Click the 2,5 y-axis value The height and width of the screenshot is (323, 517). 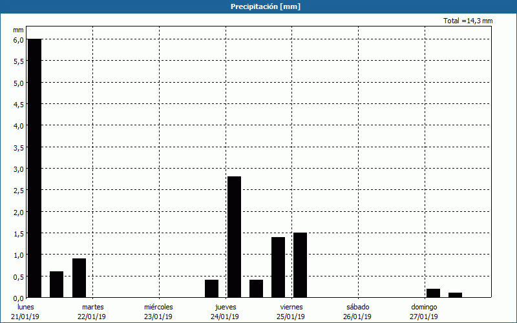19,191
